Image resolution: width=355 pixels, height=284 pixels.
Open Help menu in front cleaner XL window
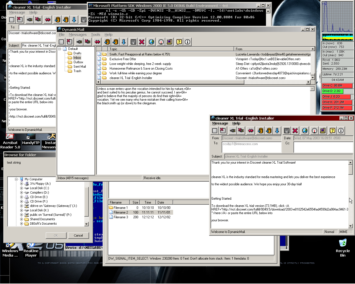click(236, 123)
